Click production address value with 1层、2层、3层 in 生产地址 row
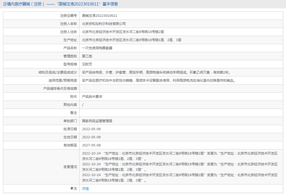 pyautogui.click(x=131, y=40)
